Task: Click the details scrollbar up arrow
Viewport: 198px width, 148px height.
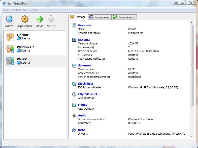Action: [192, 22]
